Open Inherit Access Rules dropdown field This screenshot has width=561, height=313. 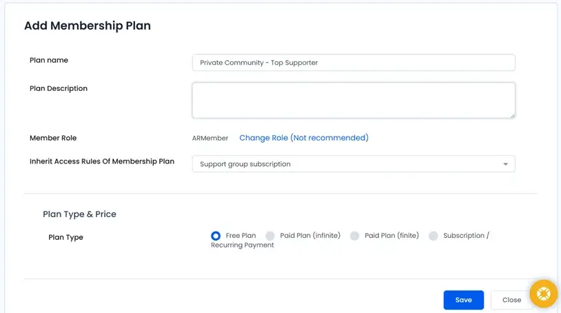click(x=353, y=164)
